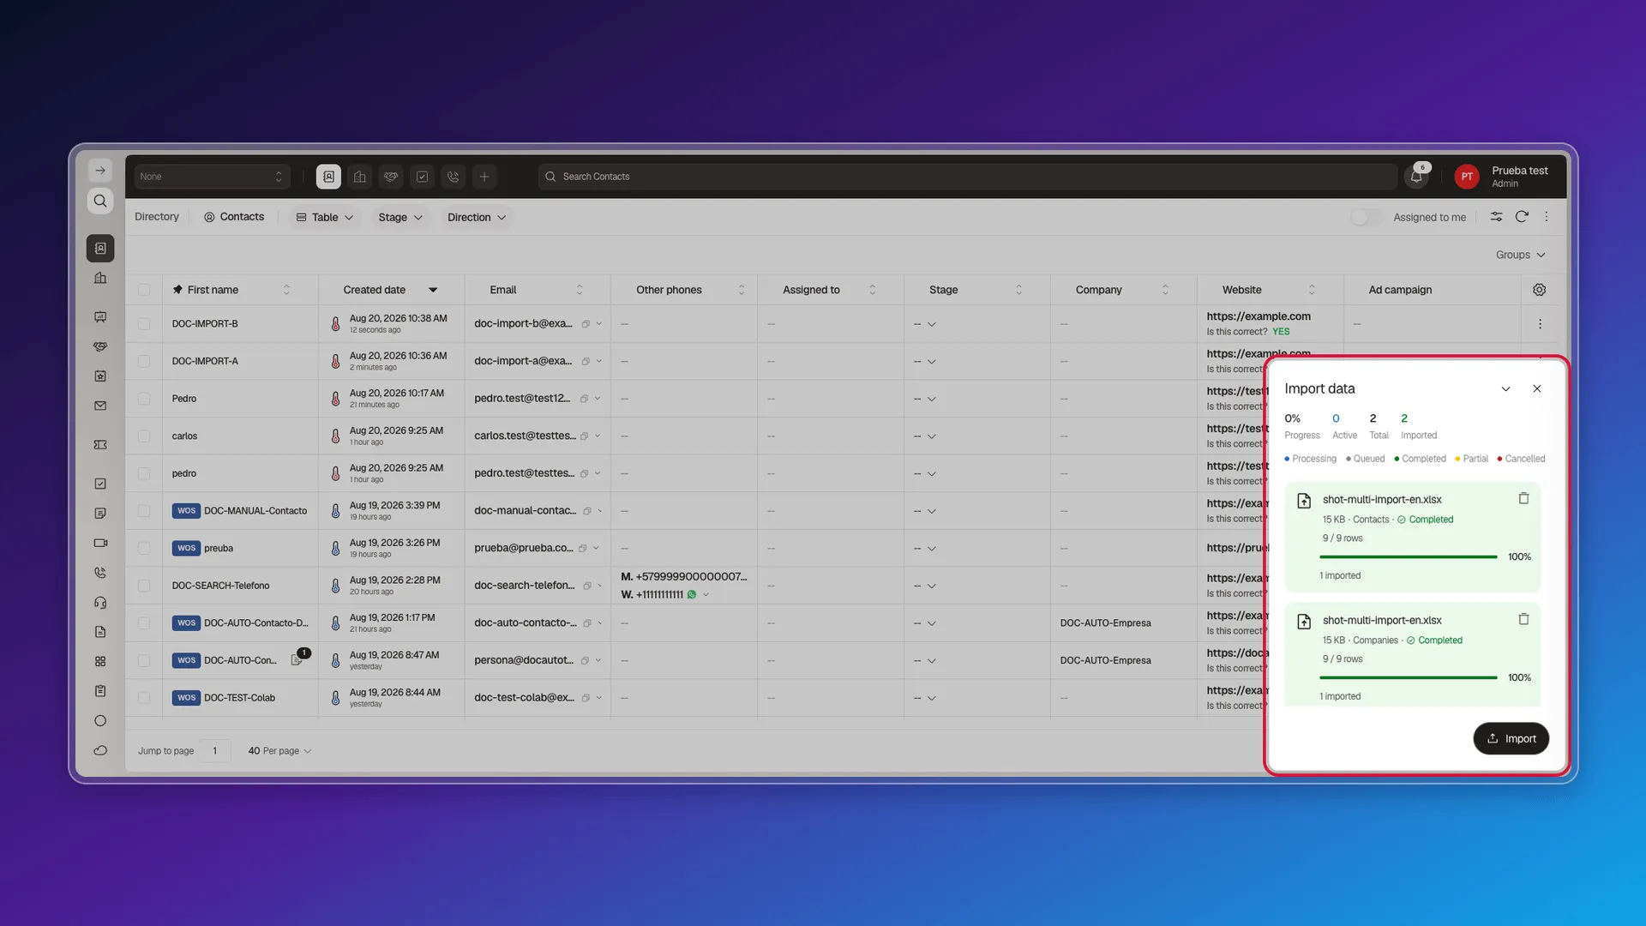
Task: Check the preuba row checkbox
Action: (144, 549)
